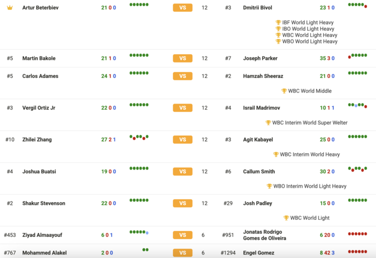Click the trophy icon for WBC Interim World Super Welter
This screenshot has height=258, width=376.
[268, 123]
